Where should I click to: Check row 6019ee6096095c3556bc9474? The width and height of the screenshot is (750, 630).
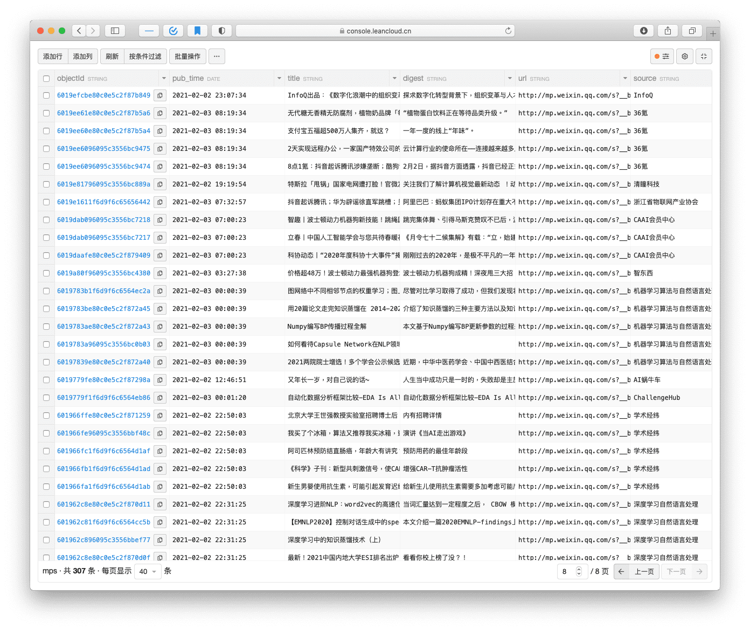(x=46, y=167)
